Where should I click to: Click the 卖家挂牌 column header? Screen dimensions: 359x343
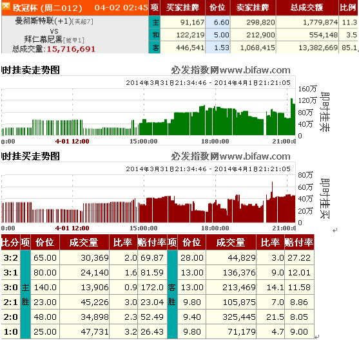point(253,8)
